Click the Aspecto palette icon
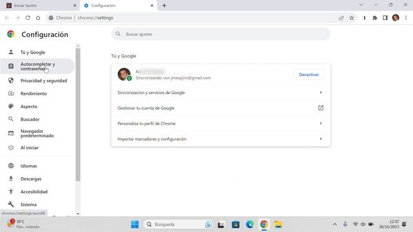413x232 pixels. [11, 106]
